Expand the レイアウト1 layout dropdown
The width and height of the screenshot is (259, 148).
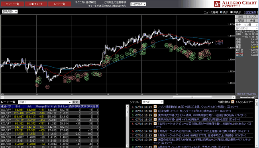point(138,4)
